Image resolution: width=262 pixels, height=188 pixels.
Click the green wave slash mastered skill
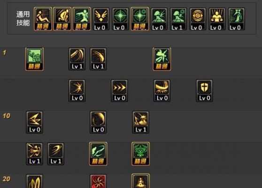(98, 154)
